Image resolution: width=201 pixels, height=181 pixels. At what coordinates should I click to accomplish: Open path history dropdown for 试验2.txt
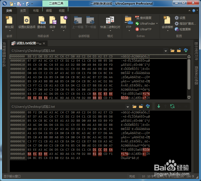[128, 107]
